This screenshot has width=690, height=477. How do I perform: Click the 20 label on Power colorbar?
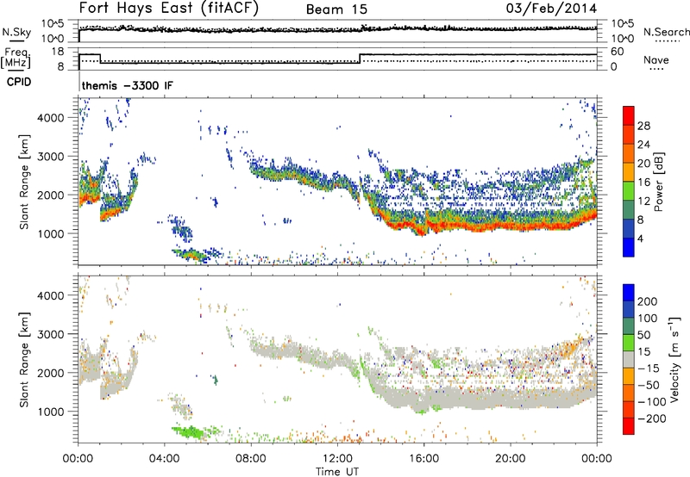pos(643,164)
